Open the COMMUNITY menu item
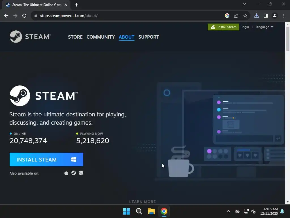 pyautogui.click(x=101, y=37)
